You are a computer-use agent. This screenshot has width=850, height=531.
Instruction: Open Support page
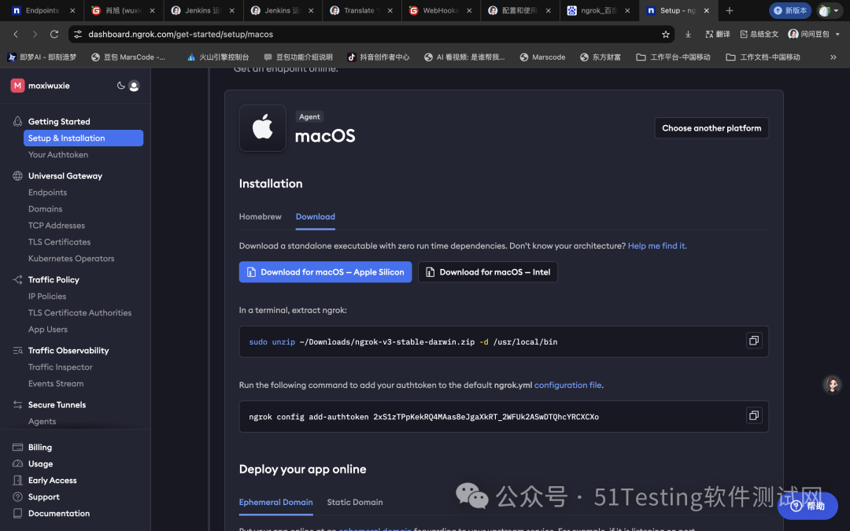tap(44, 497)
